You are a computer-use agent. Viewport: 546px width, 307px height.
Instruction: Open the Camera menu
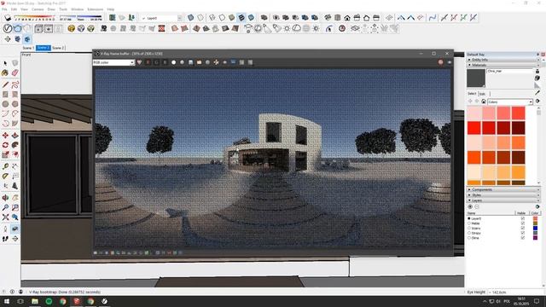point(38,9)
